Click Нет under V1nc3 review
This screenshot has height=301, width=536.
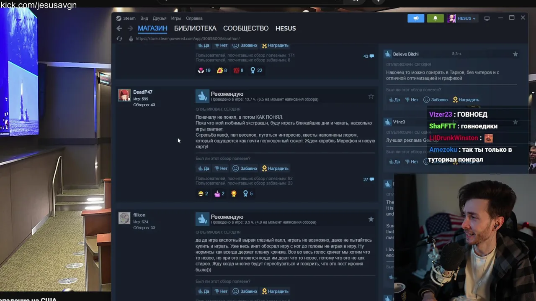click(x=412, y=162)
